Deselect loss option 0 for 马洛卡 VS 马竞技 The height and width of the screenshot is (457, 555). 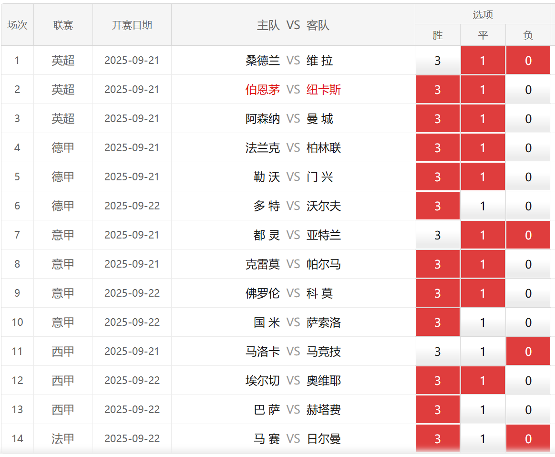click(x=528, y=352)
